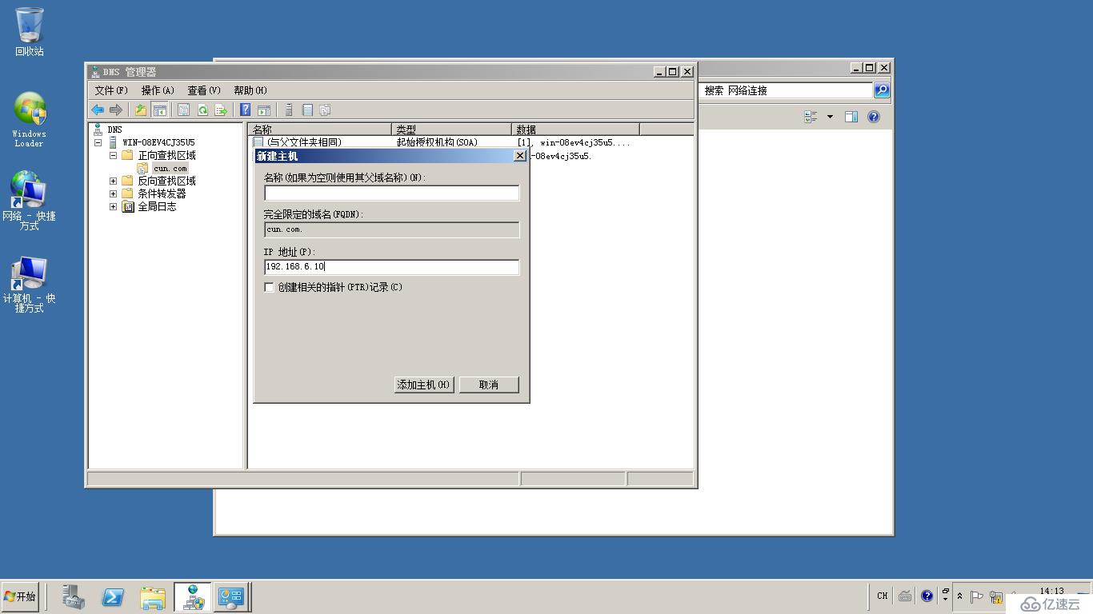The height and width of the screenshot is (614, 1093).
Task: Go back with the blue left arrow
Action: click(x=98, y=110)
